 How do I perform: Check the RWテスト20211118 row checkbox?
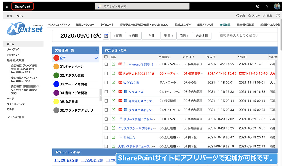coord(106,73)
